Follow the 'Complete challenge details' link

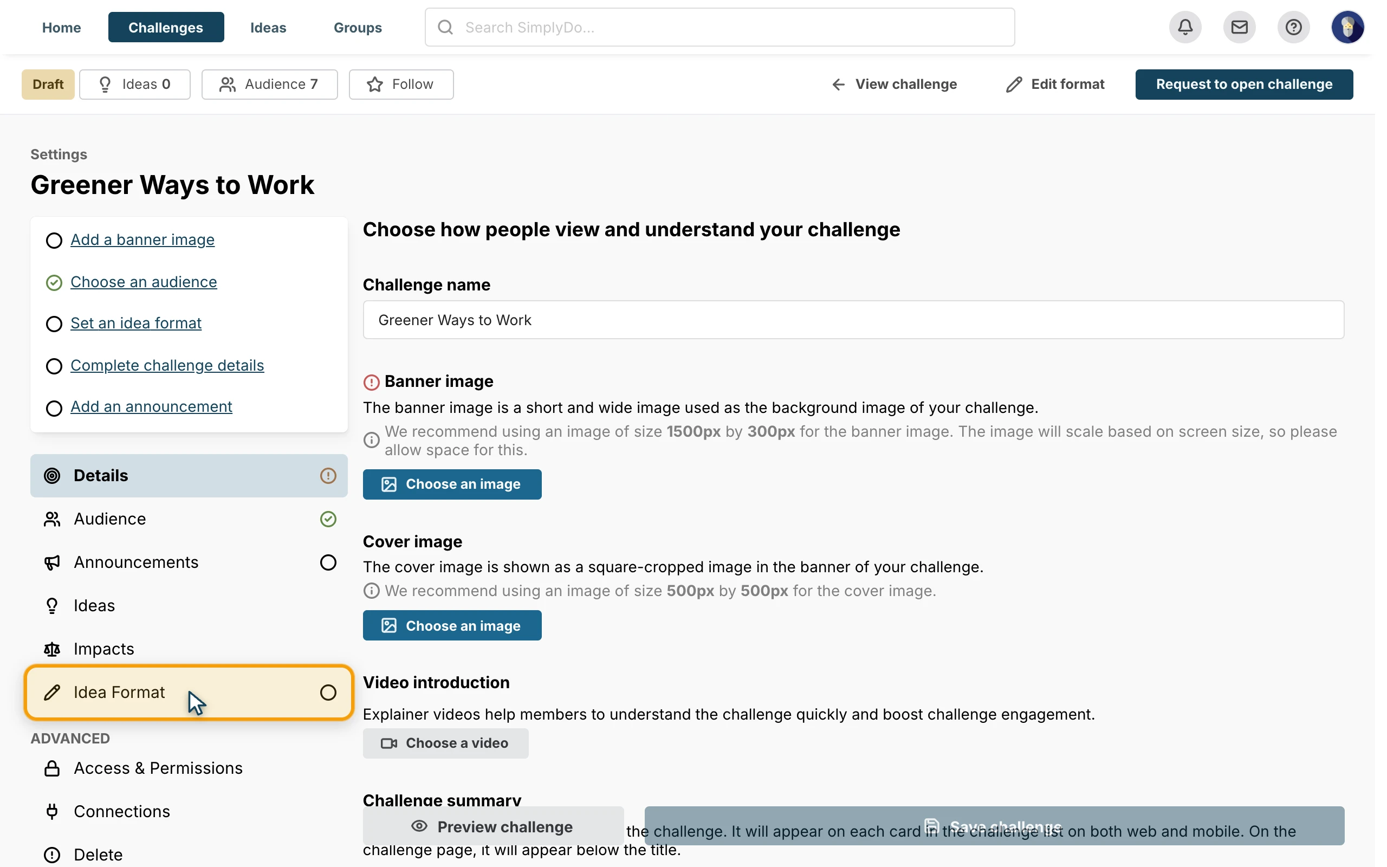click(167, 365)
